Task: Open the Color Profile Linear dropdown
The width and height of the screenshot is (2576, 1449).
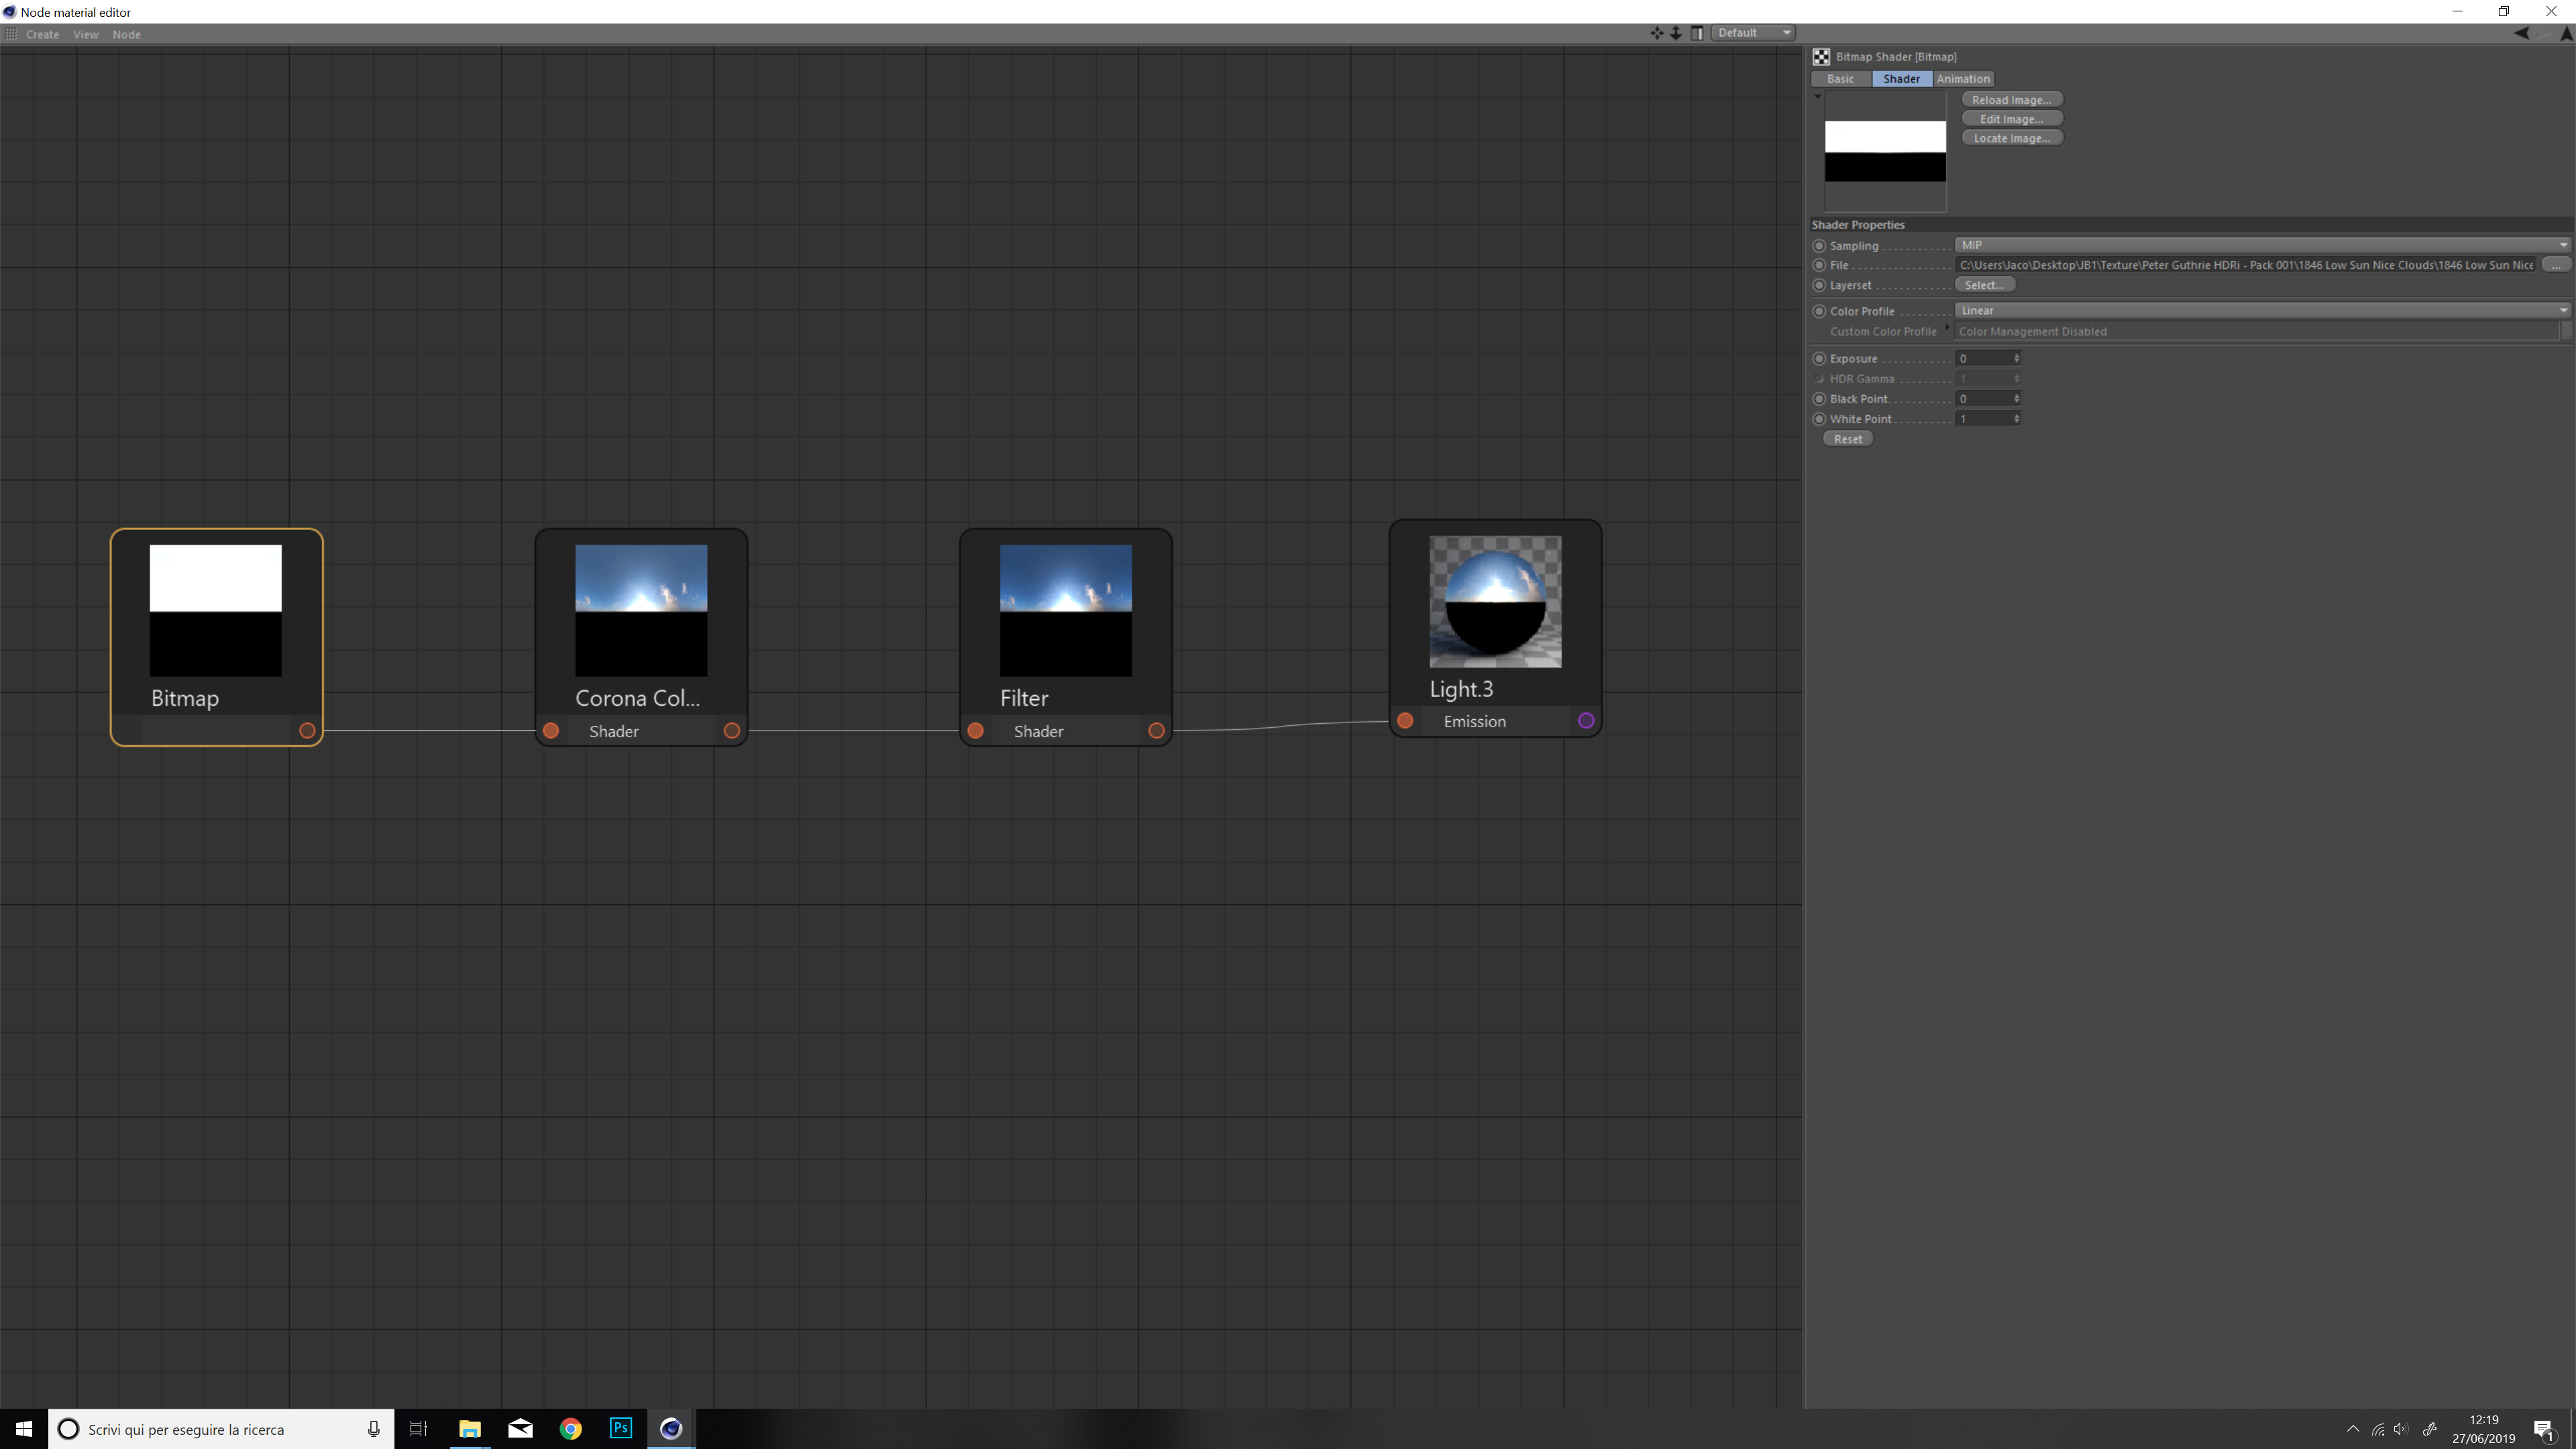Action: click(x=2260, y=311)
